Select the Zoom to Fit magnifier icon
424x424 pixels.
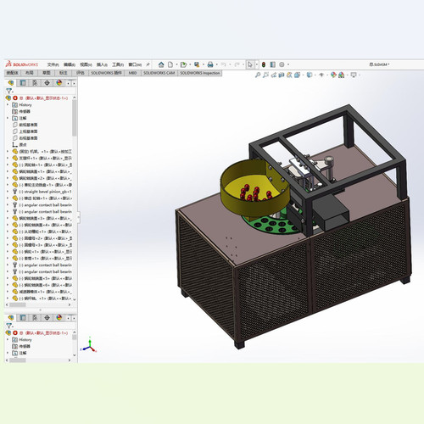[x=258, y=75]
